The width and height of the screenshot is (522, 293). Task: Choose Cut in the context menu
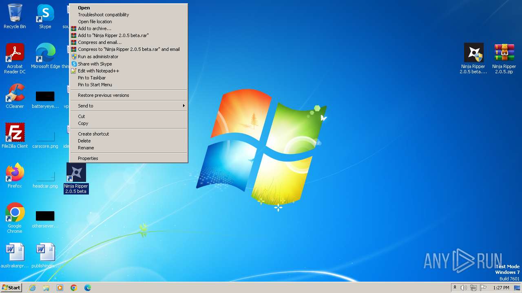coord(128,116)
